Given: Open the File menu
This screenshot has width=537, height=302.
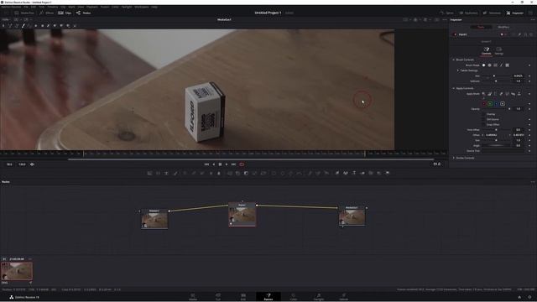Looking at the screenshot, I should [26, 7].
